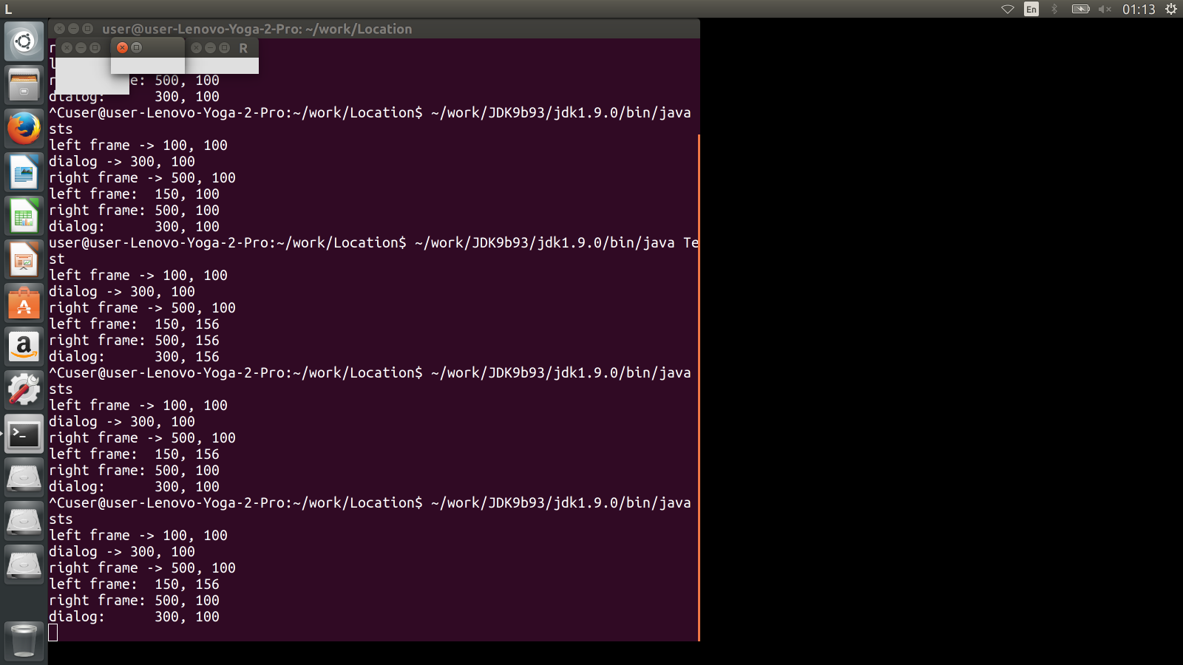
Task: Open System Settings from the launcher
Action: 24,390
